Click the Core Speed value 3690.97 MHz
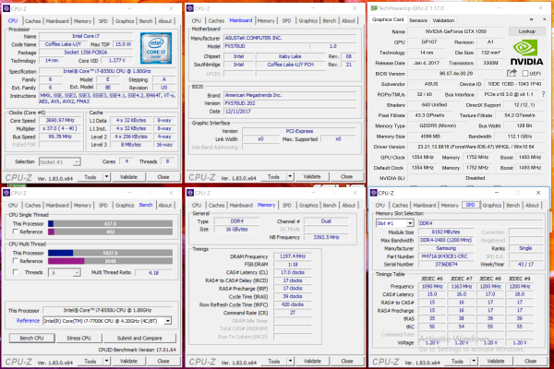554x369 pixels. point(60,121)
